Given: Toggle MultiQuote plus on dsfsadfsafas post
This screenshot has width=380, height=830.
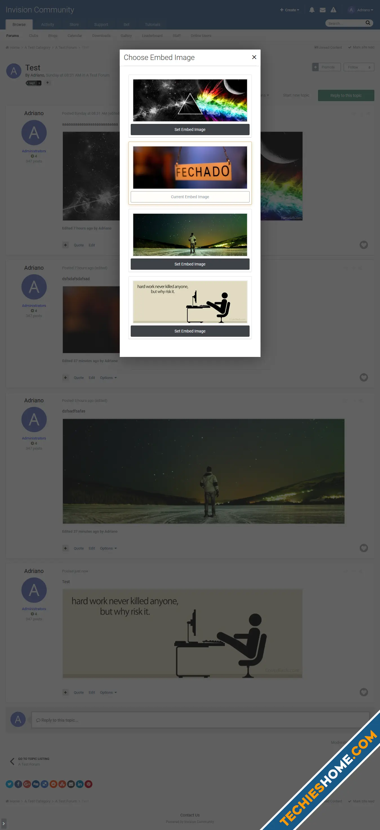Looking at the screenshot, I should (x=65, y=548).
